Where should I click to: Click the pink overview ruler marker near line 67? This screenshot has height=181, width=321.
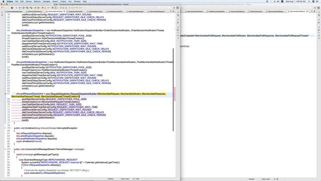(175, 94)
